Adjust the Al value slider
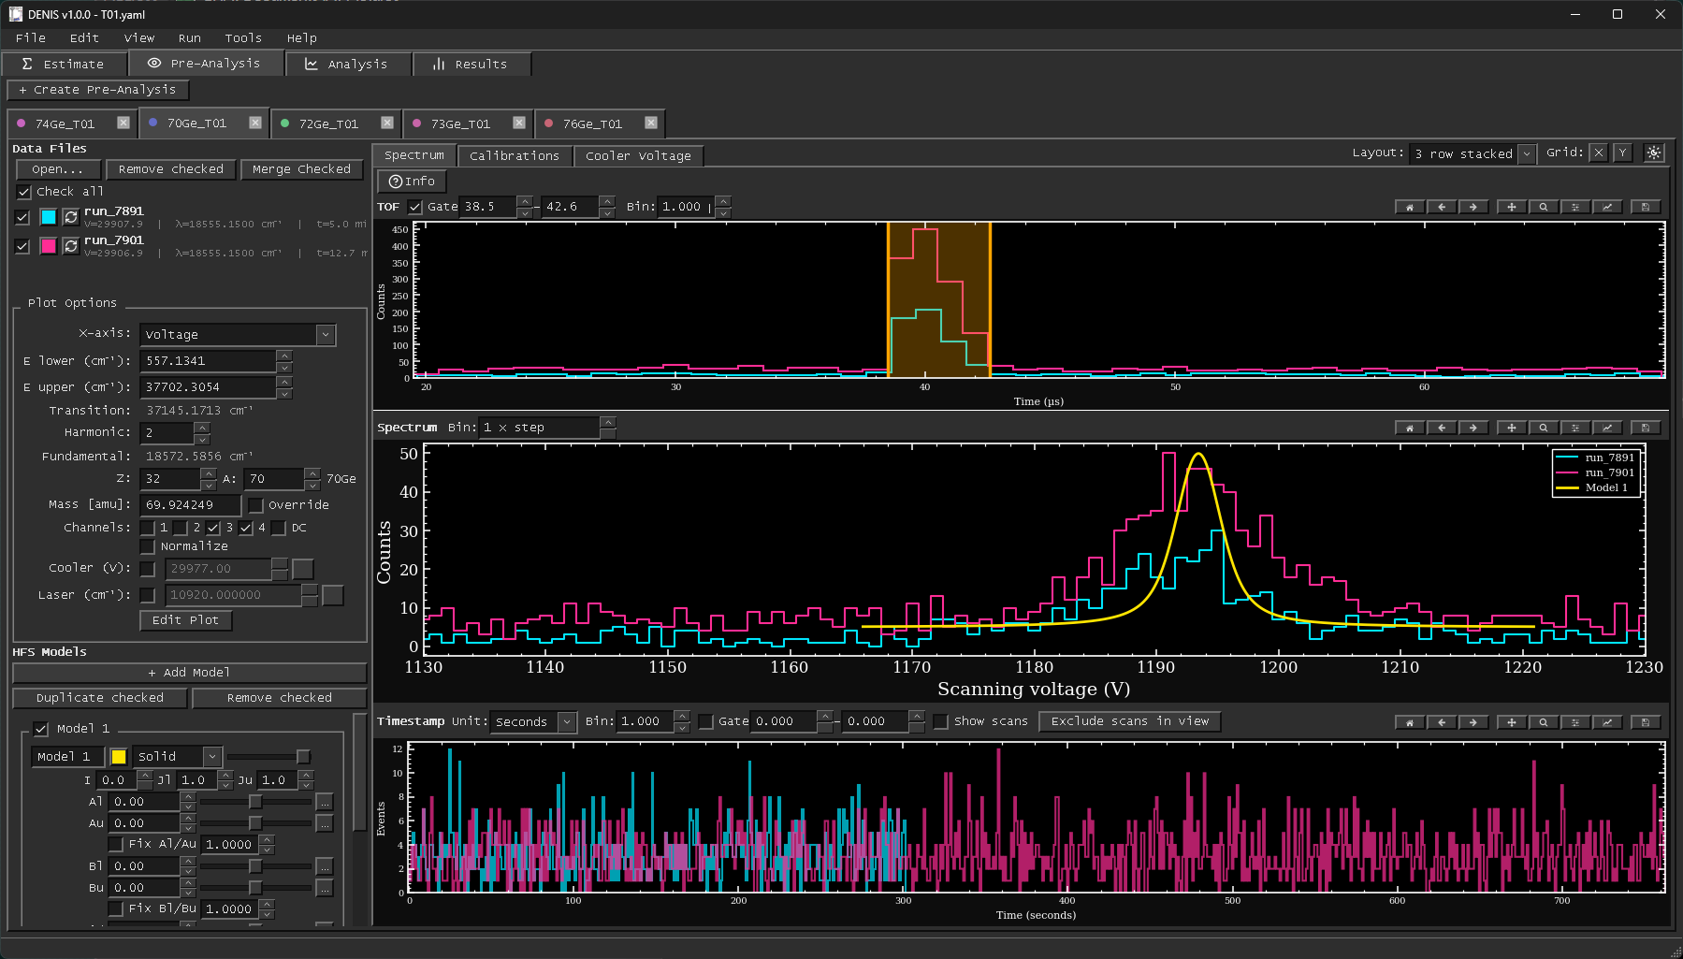Image resolution: width=1683 pixels, height=959 pixels. tap(254, 802)
